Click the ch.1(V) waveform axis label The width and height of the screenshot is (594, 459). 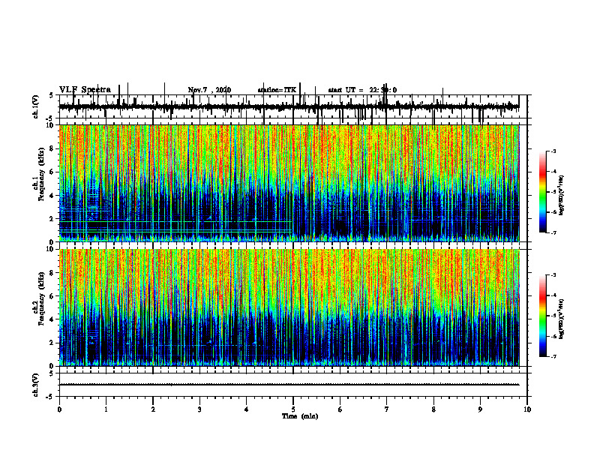click(36, 106)
